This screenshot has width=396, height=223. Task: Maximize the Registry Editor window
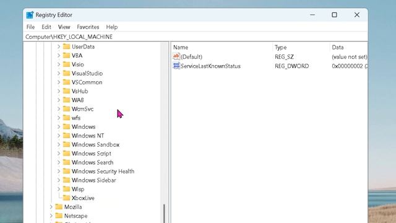334,15
